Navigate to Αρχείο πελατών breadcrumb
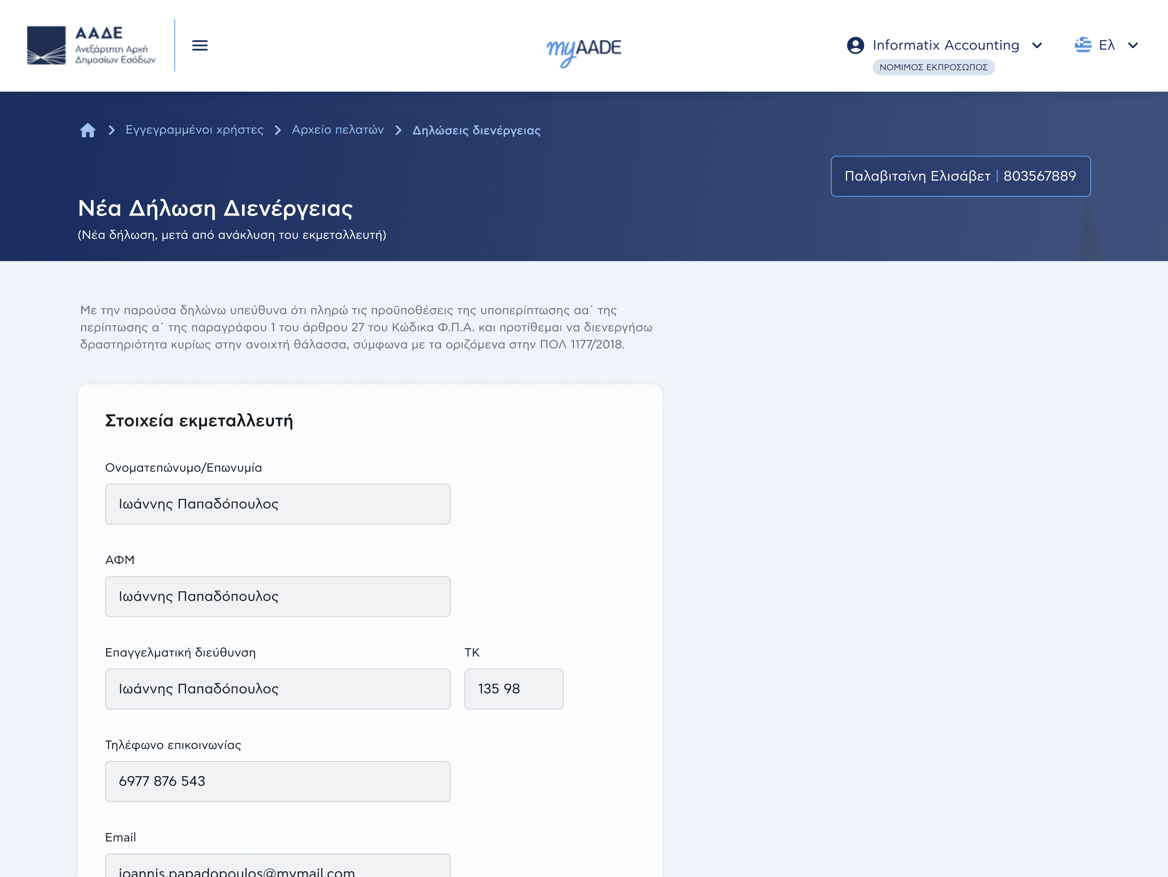The height and width of the screenshot is (877, 1168). coord(337,130)
